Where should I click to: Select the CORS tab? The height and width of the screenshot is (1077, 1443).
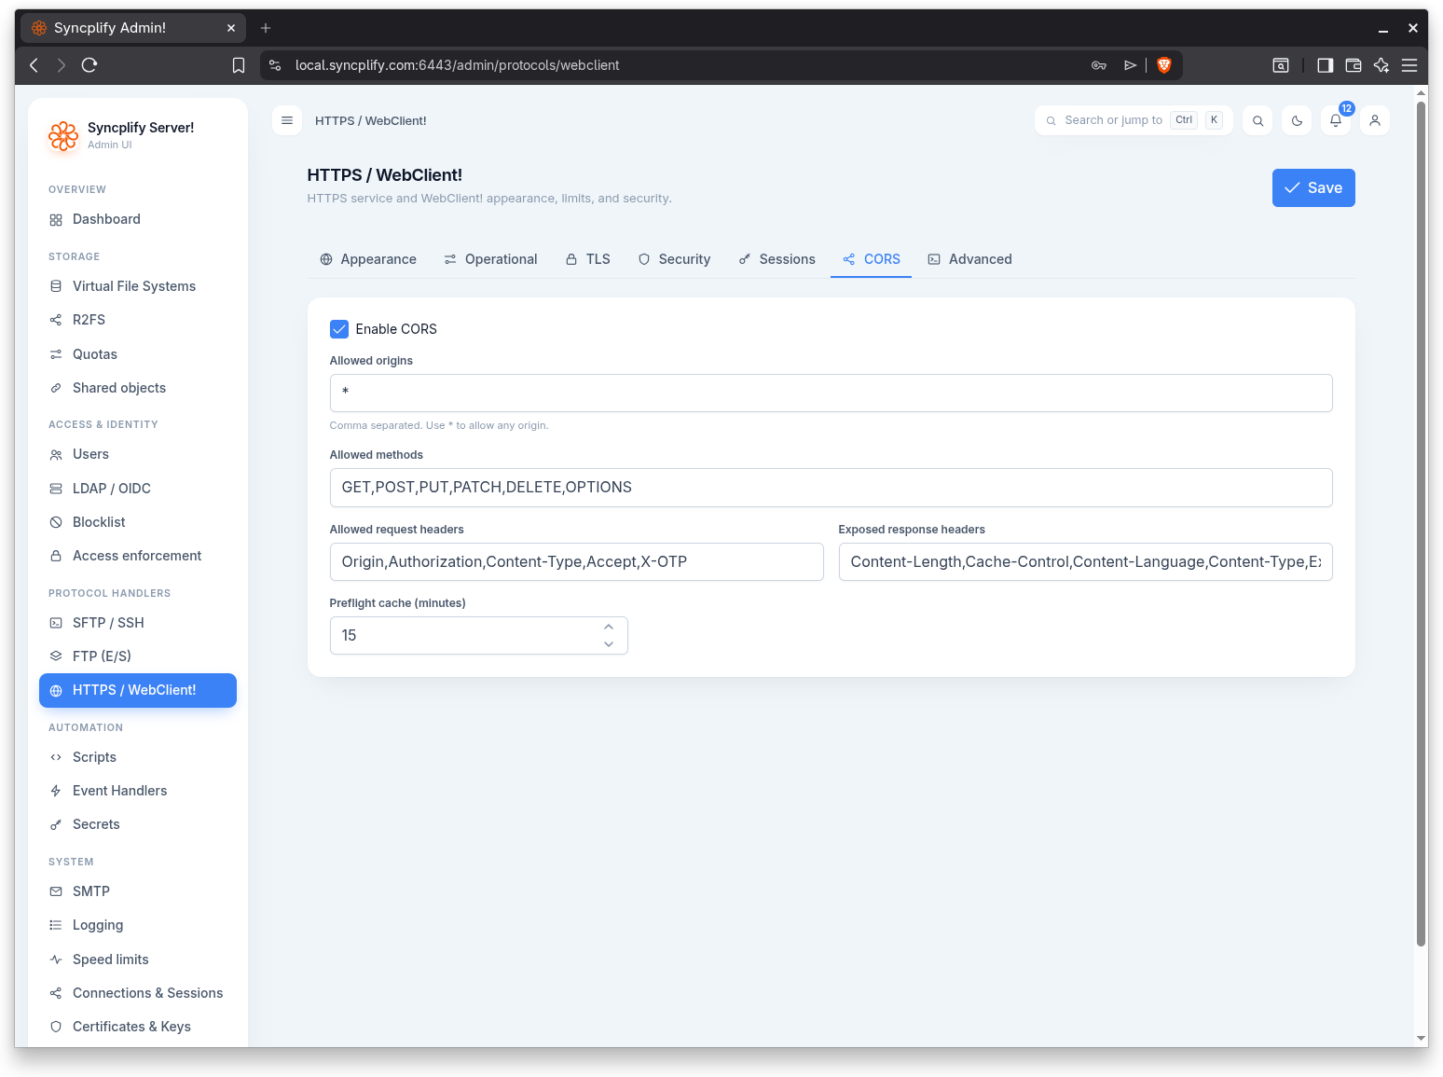pyautogui.click(x=872, y=259)
